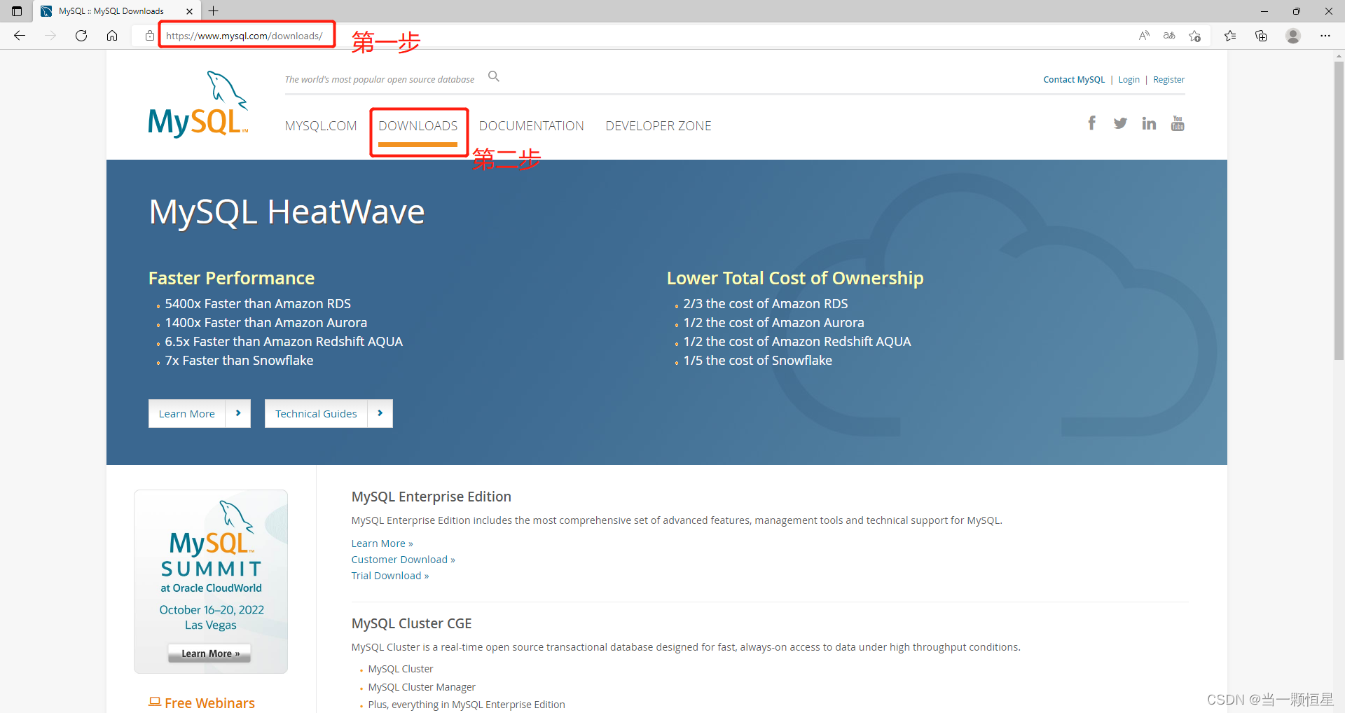Open Enterprise Edition Learn More link
The width and height of the screenshot is (1345, 713).
coord(382,544)
